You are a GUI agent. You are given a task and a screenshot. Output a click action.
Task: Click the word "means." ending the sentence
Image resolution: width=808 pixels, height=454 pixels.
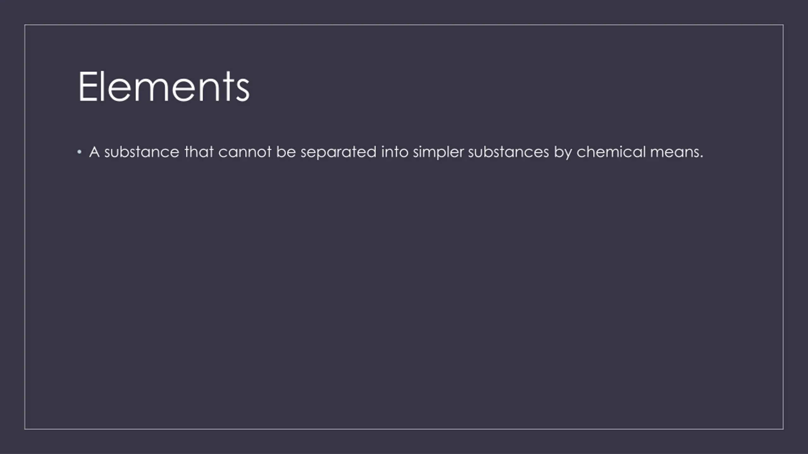pyautogui.click(x=677, y=153)
